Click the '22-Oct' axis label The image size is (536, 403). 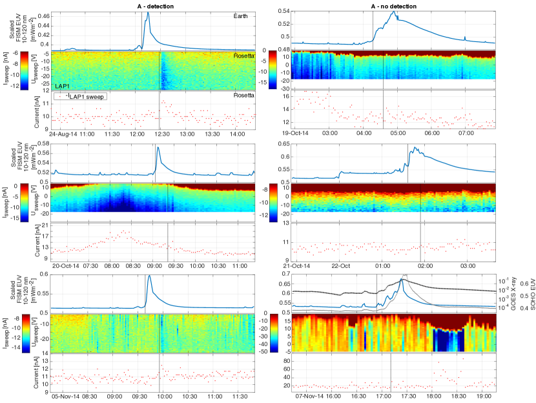340,266
